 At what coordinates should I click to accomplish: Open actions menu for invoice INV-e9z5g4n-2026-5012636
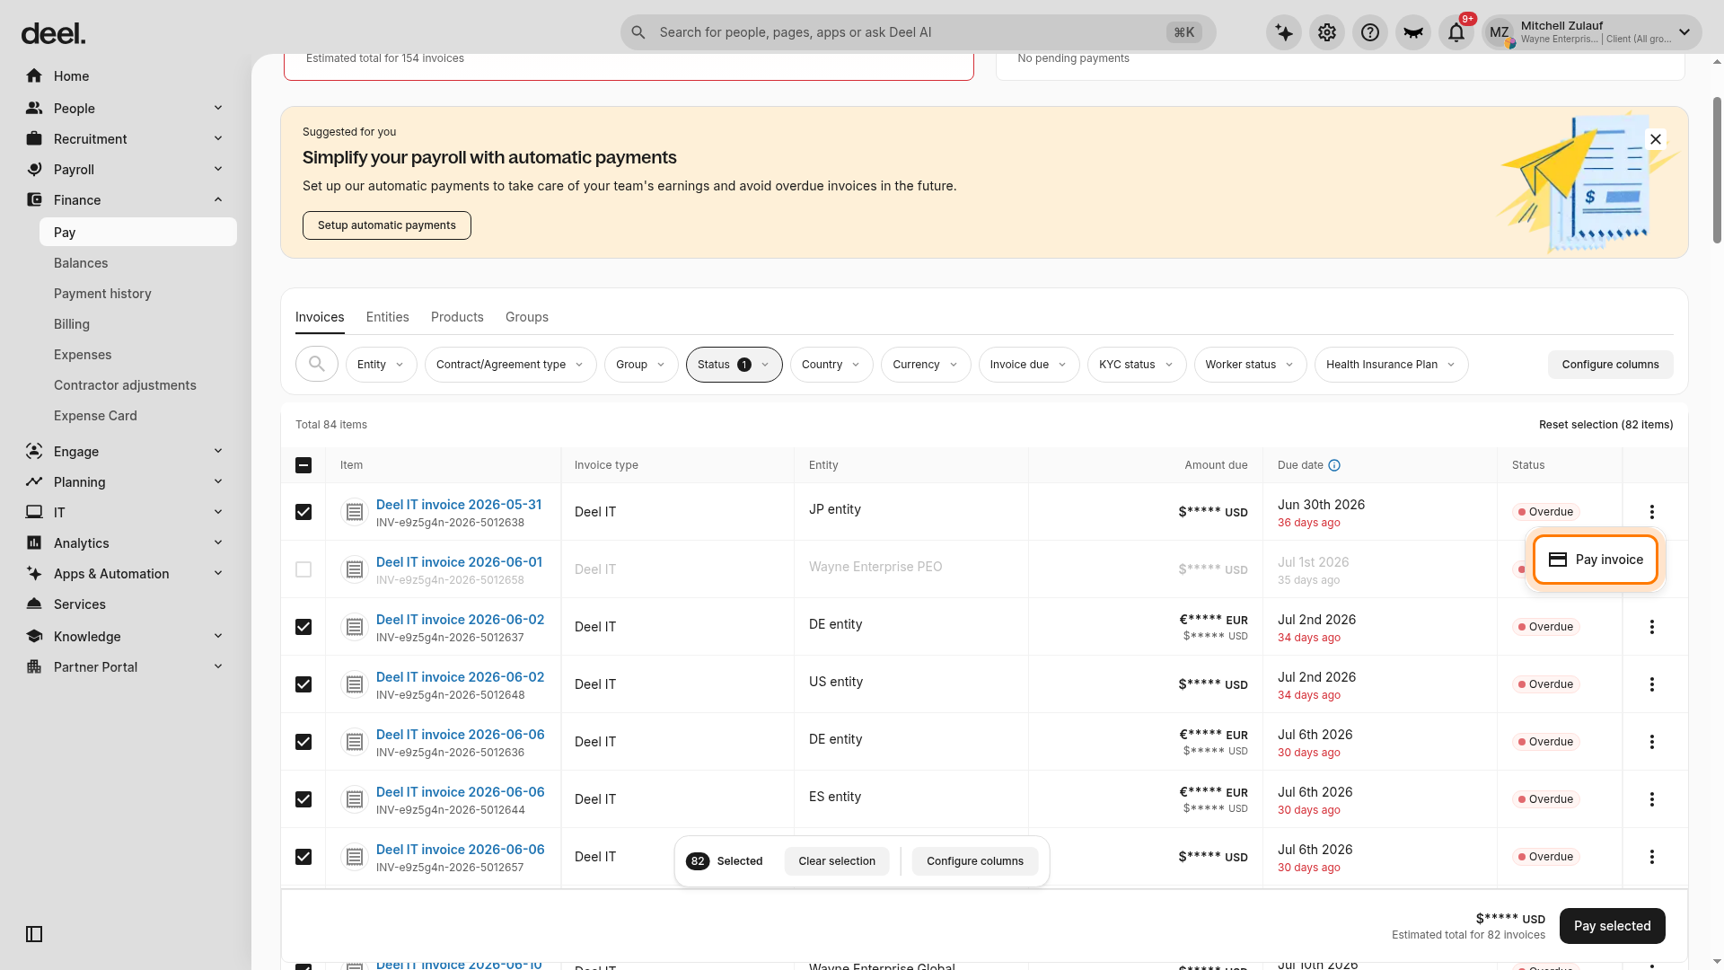tap(1652, 742)
